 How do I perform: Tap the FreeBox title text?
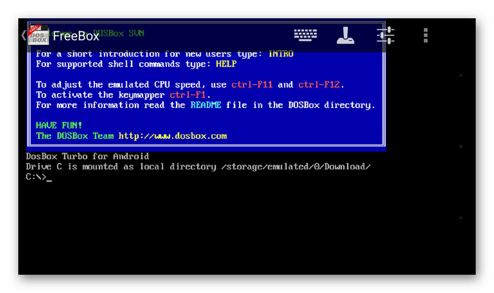point(76,36)
